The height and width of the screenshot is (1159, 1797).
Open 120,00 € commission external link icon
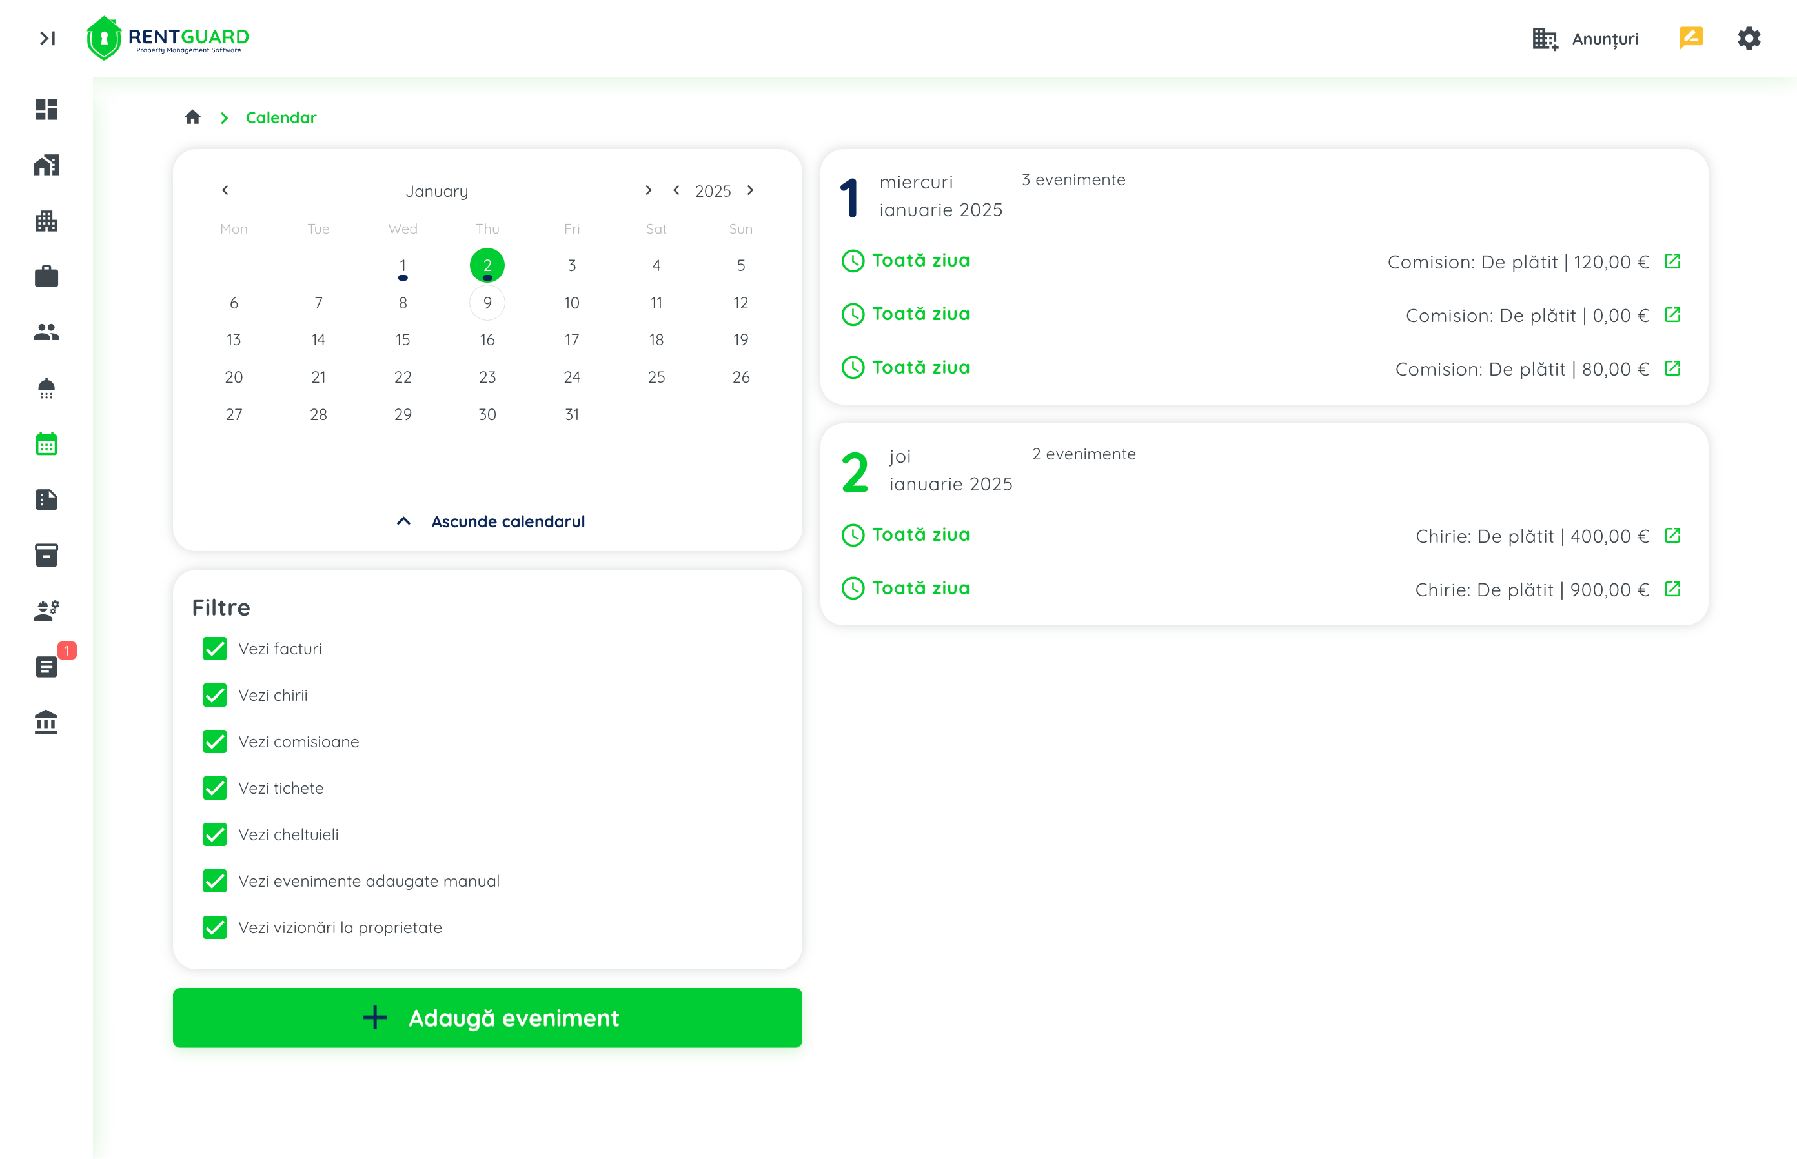click(x=1672, y=261)
